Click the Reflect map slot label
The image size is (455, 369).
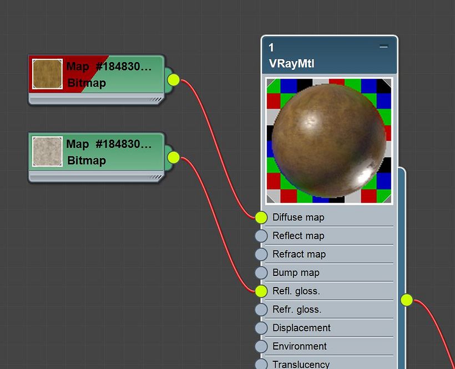click(x=299, y=236)
